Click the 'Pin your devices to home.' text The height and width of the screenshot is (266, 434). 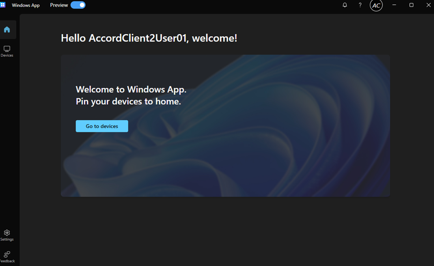tap(128, 101)
